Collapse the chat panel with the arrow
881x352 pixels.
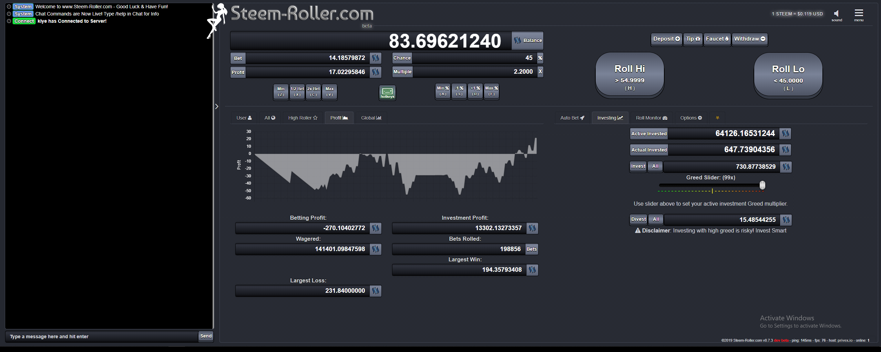[x=217, y=106]
